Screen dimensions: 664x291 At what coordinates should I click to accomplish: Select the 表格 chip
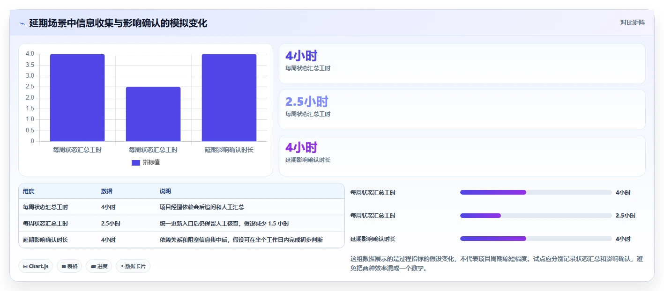(69, 266)
